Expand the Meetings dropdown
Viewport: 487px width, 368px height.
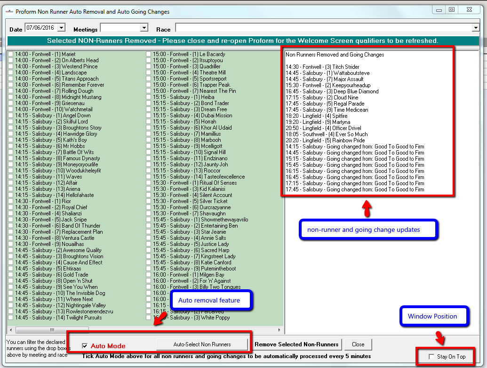click(x=144, y=28)
